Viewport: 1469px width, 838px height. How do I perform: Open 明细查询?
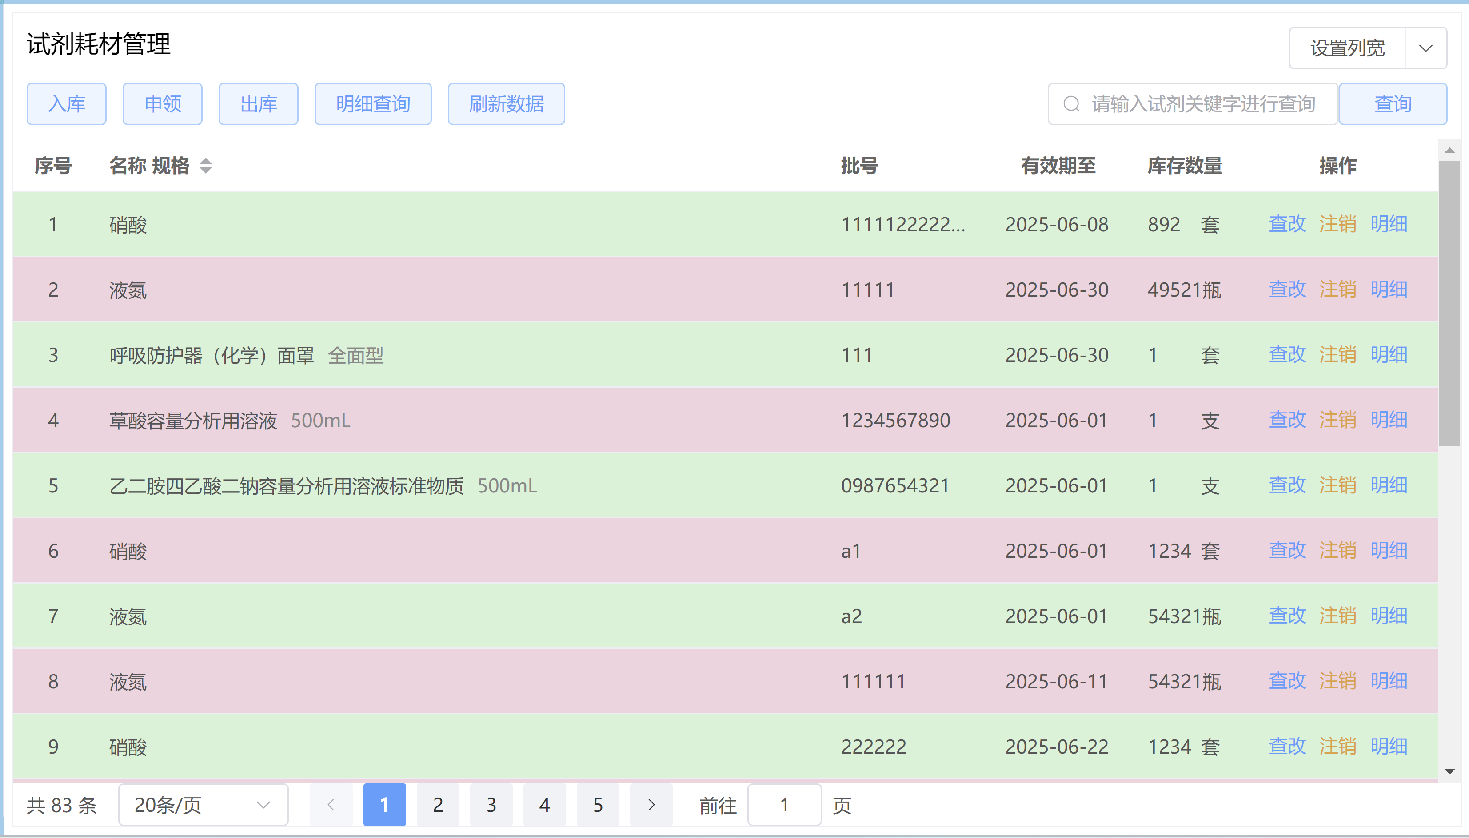[373, 104]
